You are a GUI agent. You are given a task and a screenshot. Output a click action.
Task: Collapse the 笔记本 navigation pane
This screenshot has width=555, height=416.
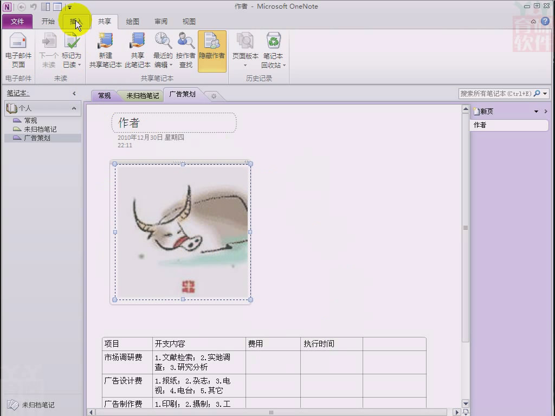(74, 93)
